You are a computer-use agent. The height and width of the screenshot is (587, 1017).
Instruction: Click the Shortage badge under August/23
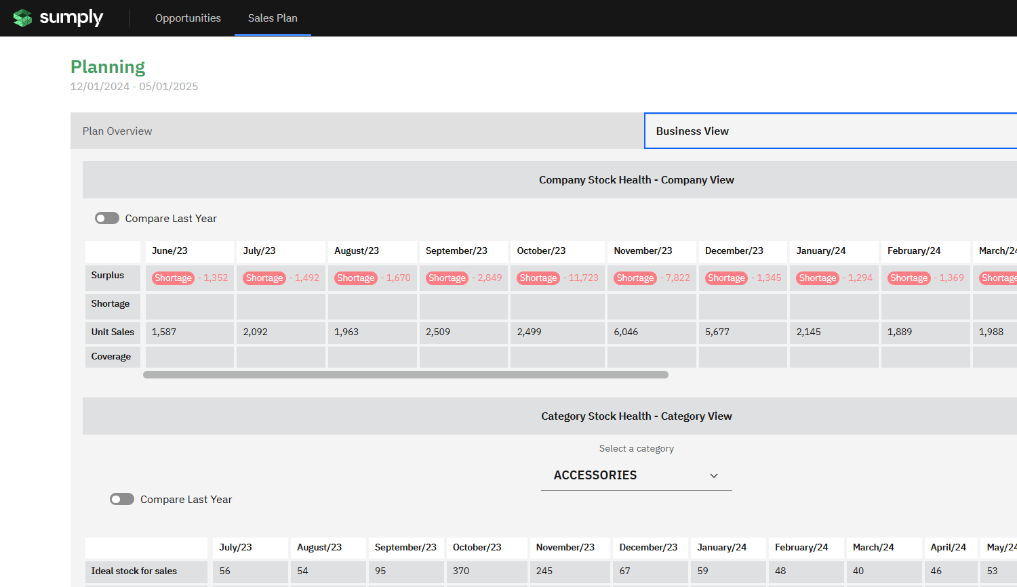pyautogui.click(x=355, y=278)
